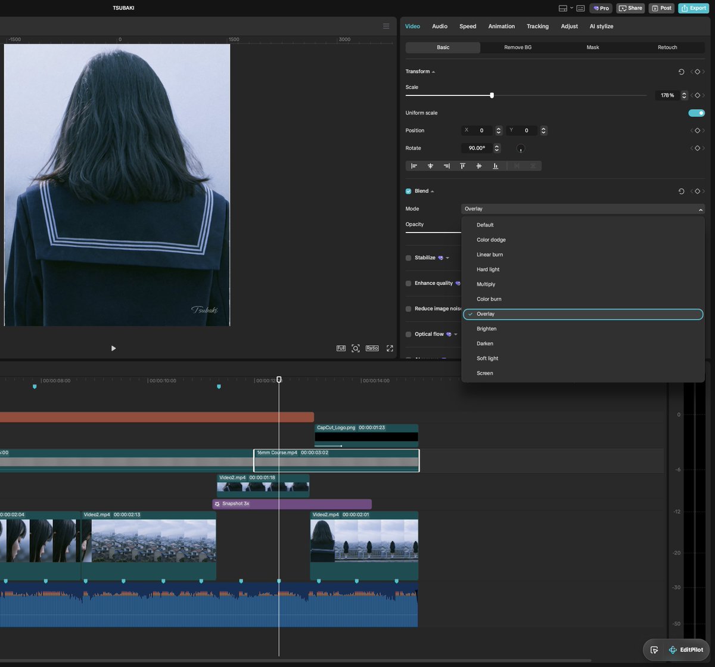Screen dimensions: 715x667
Task: Click the align vertical center icon
Action: (x=478, y=166)
